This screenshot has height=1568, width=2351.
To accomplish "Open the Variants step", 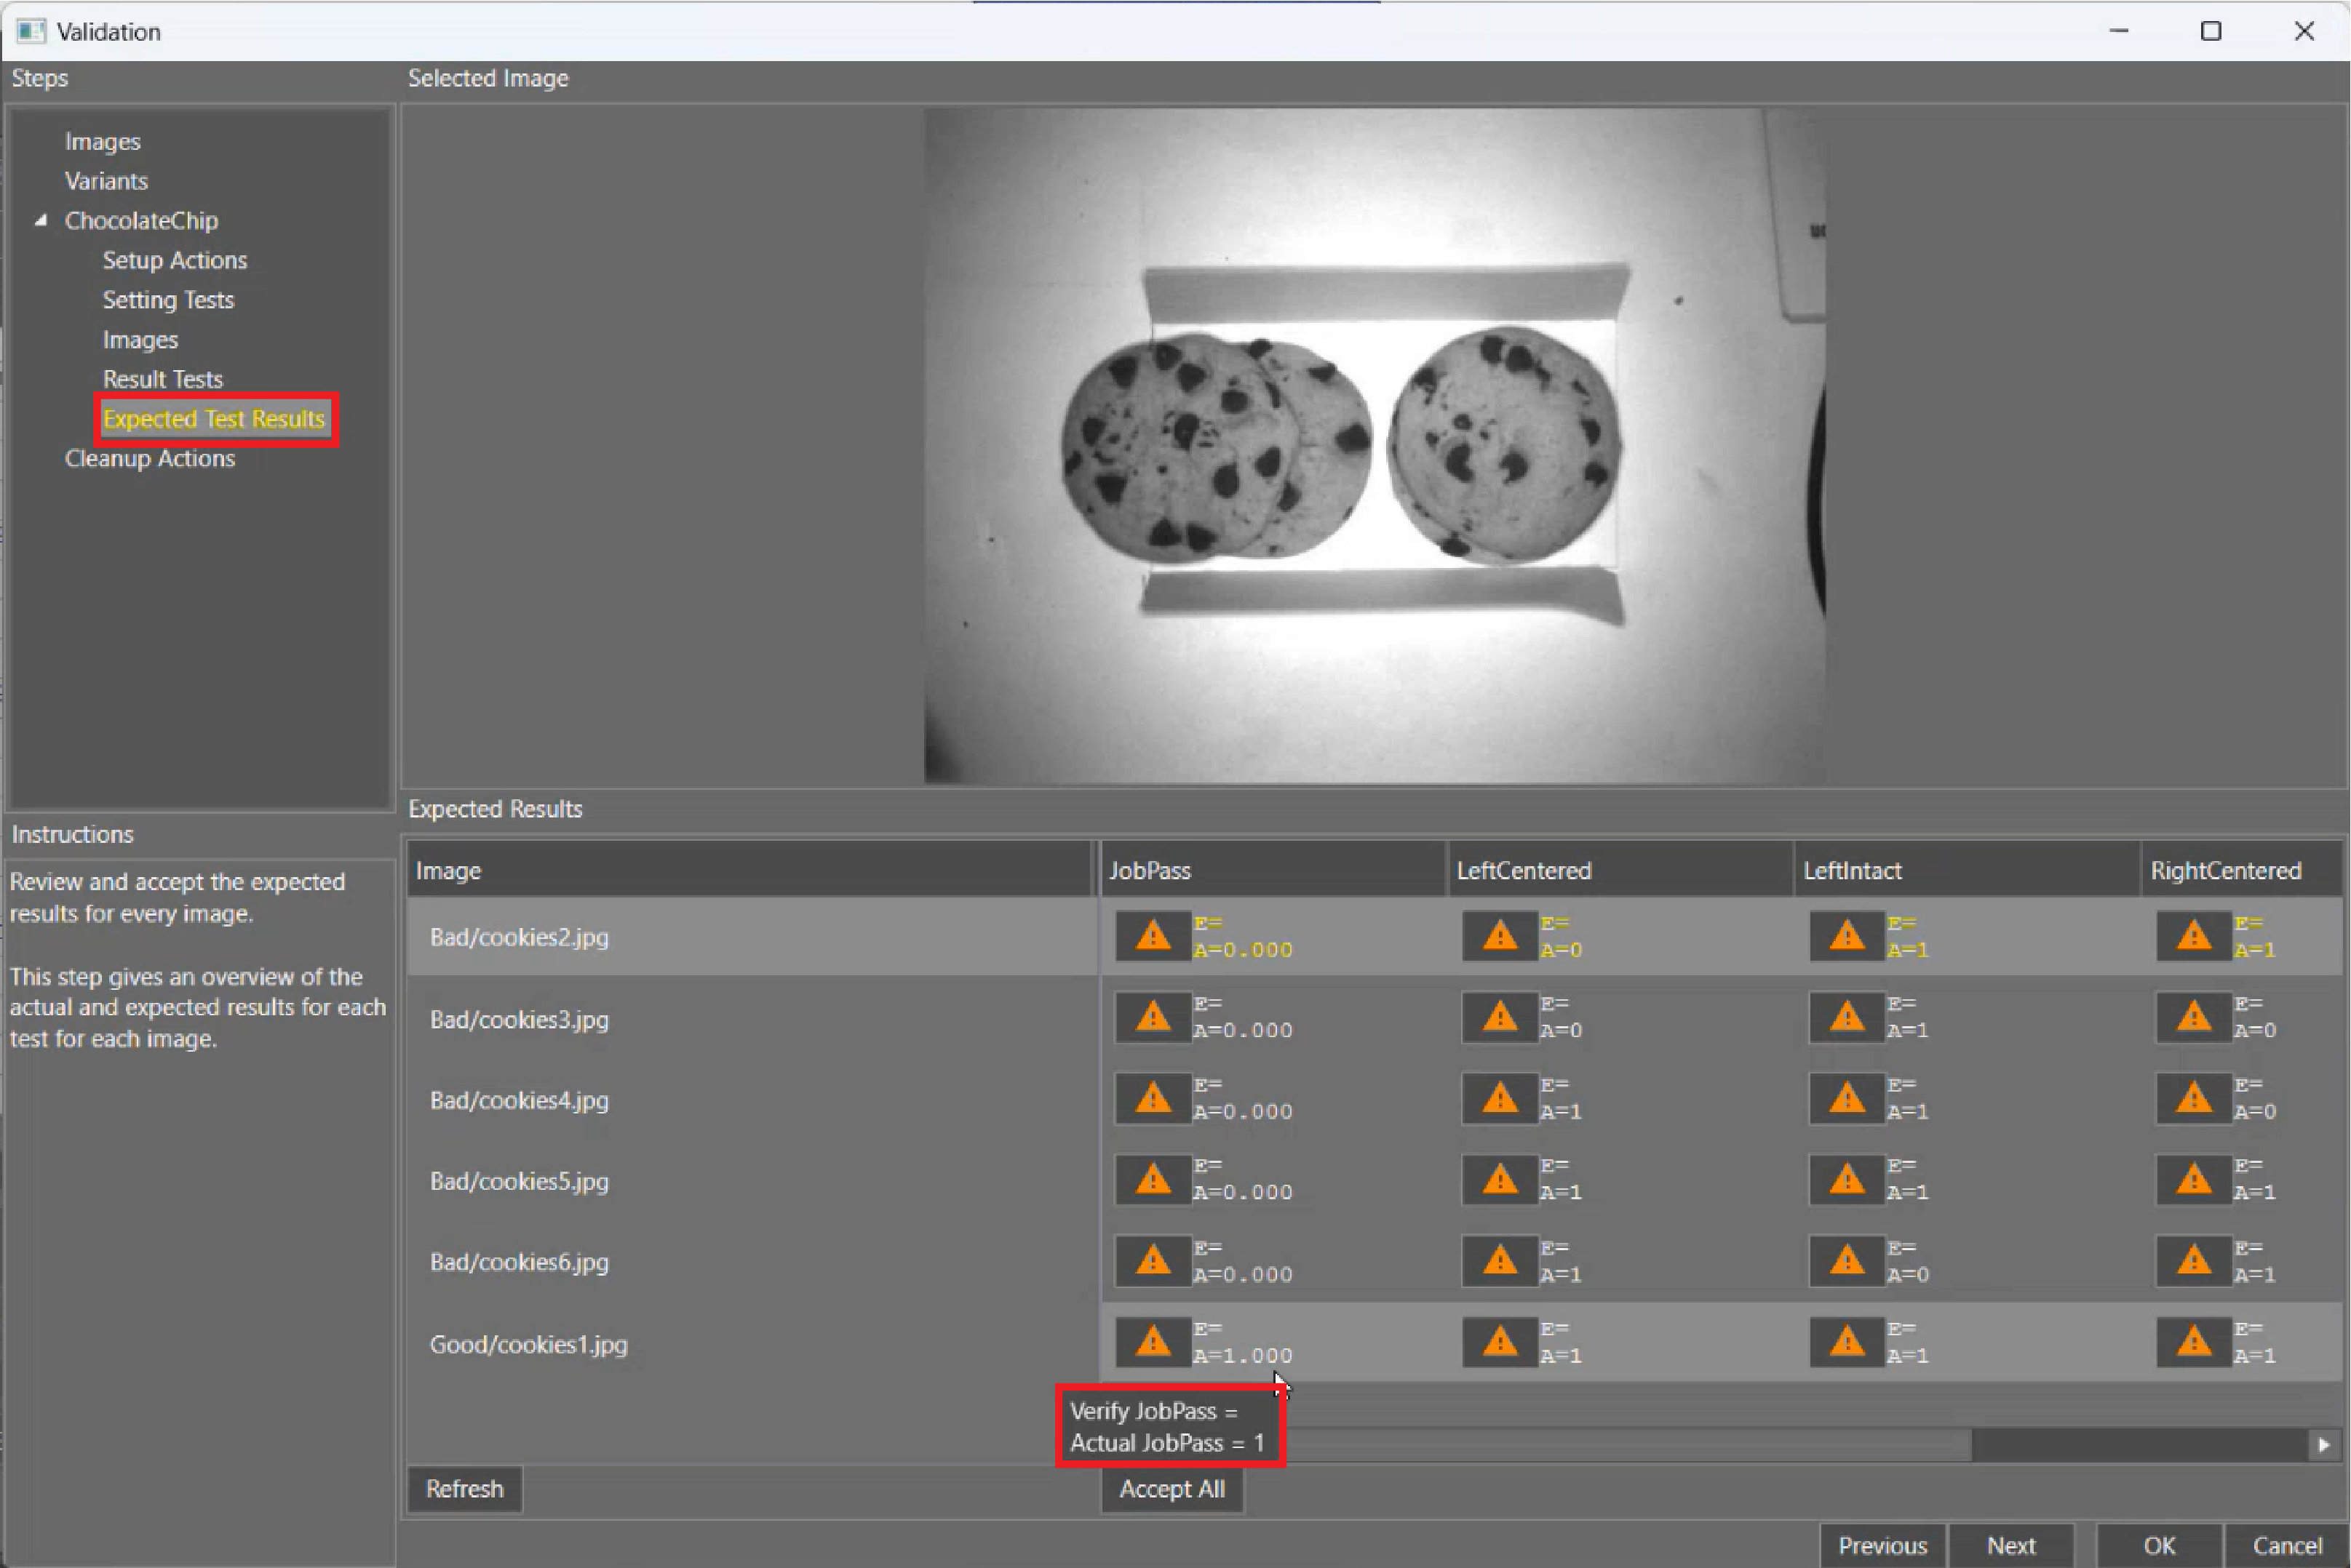I will tap(106, 181).
